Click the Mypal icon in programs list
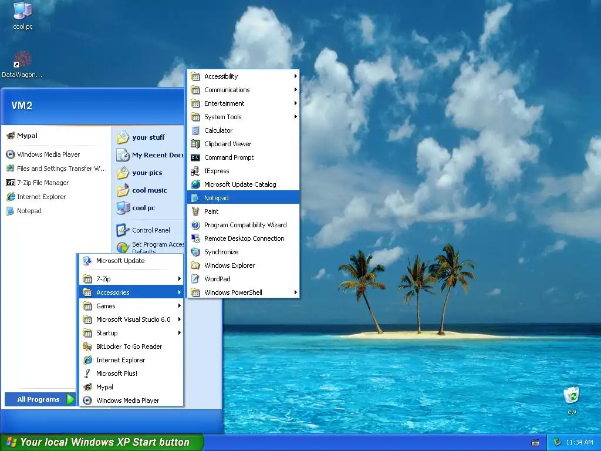 [x=87, y=387]
